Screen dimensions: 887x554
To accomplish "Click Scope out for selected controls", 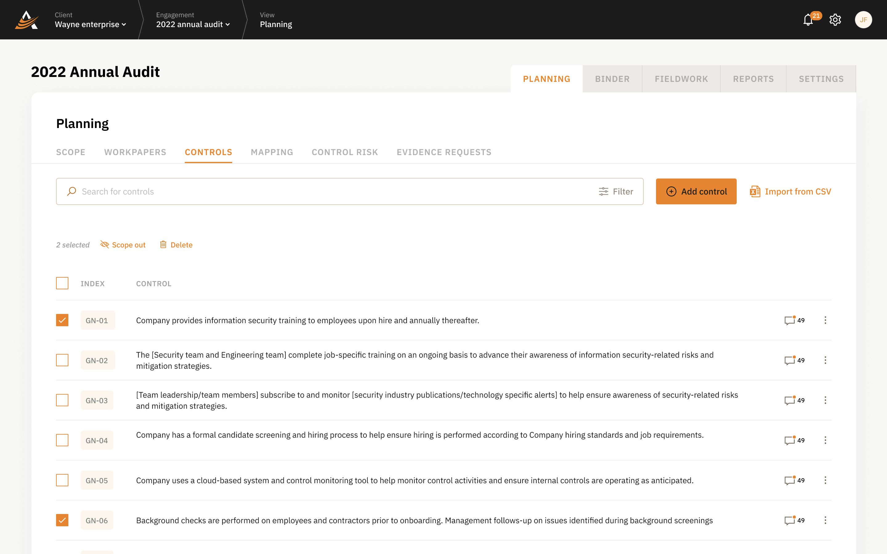I will point(123,245).
